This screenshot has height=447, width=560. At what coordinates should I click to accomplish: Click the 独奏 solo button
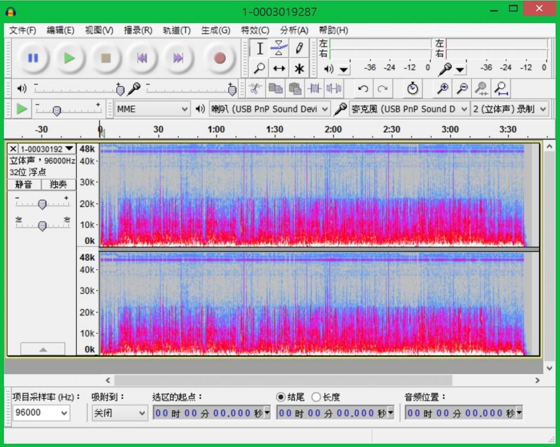click(59, 184)
